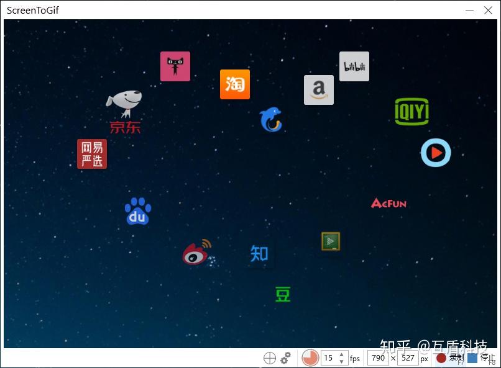Increase the fps value with up arrow
Image resolution: width=501 pixels, height=368 pixels.
click(x=341, y=354)
